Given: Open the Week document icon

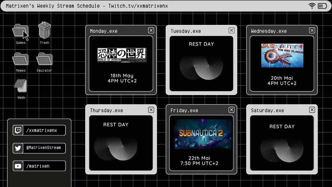Looking at the screenshot, I should pos(21,86).
